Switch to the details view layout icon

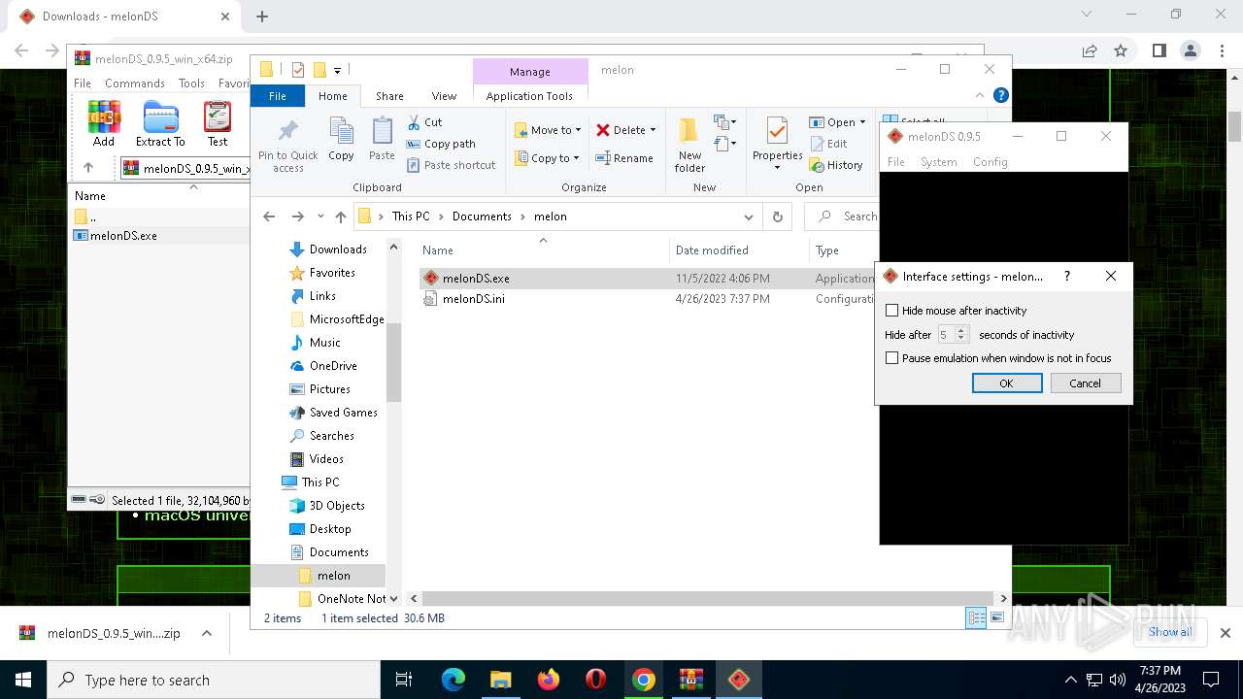977,618
